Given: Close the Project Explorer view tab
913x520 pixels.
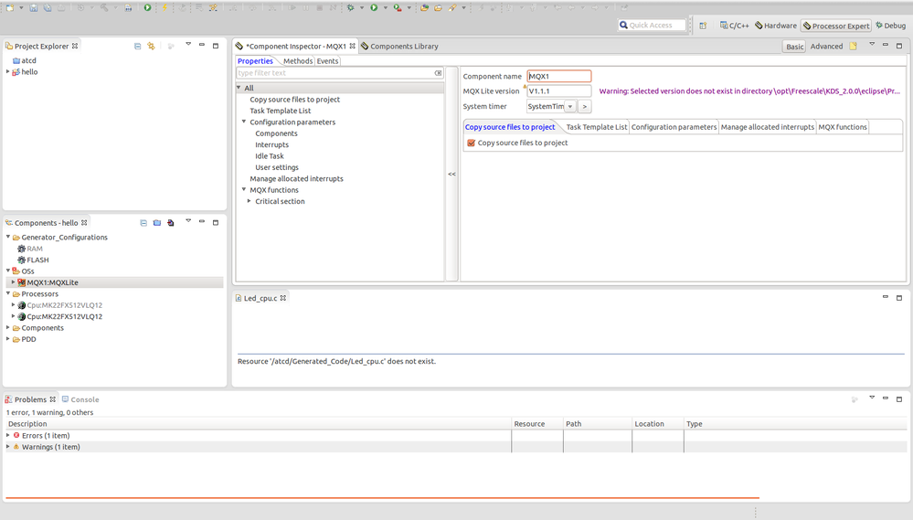Looking at the screenshot, I should [75, 46].
